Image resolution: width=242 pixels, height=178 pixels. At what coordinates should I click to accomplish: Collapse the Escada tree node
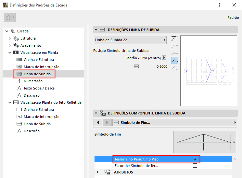coord(6,31)
